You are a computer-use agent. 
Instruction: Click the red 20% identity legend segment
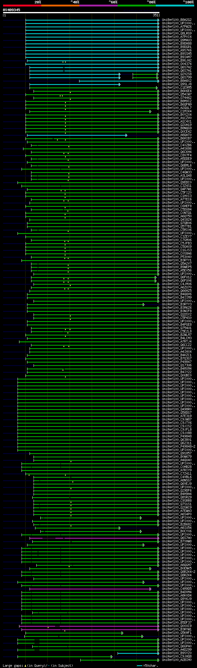(x=22, y=6)
